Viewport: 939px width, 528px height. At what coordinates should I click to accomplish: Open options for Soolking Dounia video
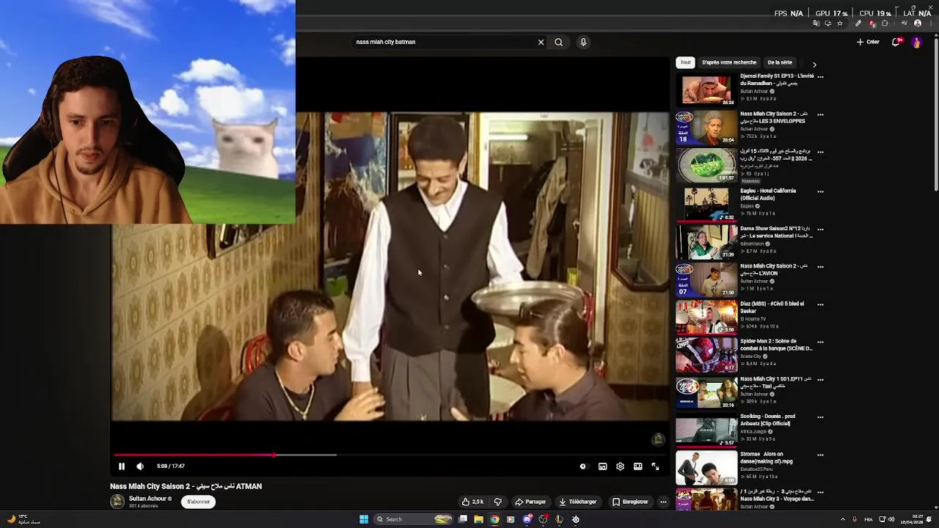coord(820,417)
